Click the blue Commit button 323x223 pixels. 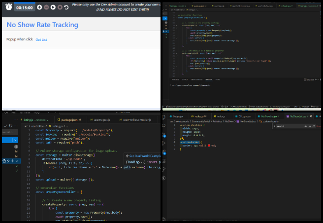point(7,140)
